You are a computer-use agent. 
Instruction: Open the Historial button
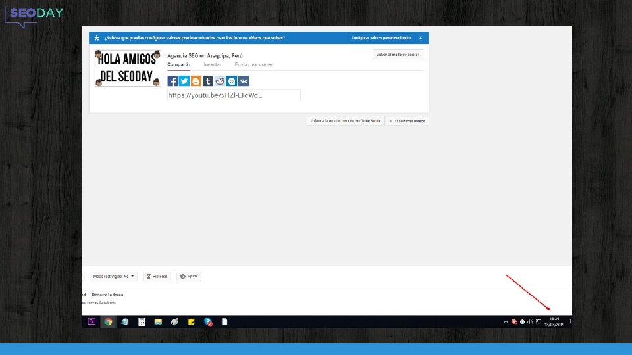tap(157, 277)
